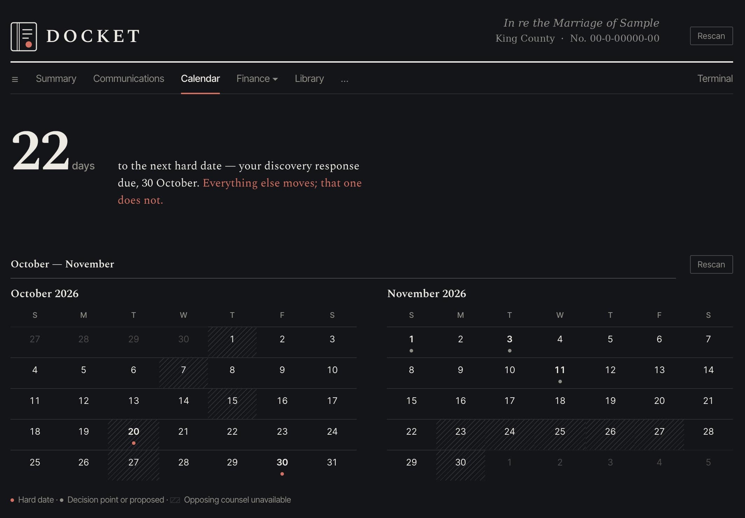Screen dimensions: 745x518
Task: Open the Terminal link
Action: coord(715,79)
